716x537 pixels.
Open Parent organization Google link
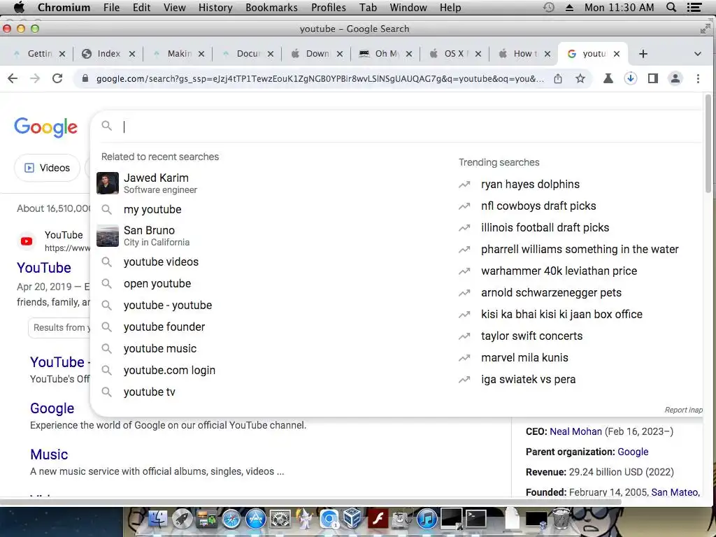coord(632,452)
